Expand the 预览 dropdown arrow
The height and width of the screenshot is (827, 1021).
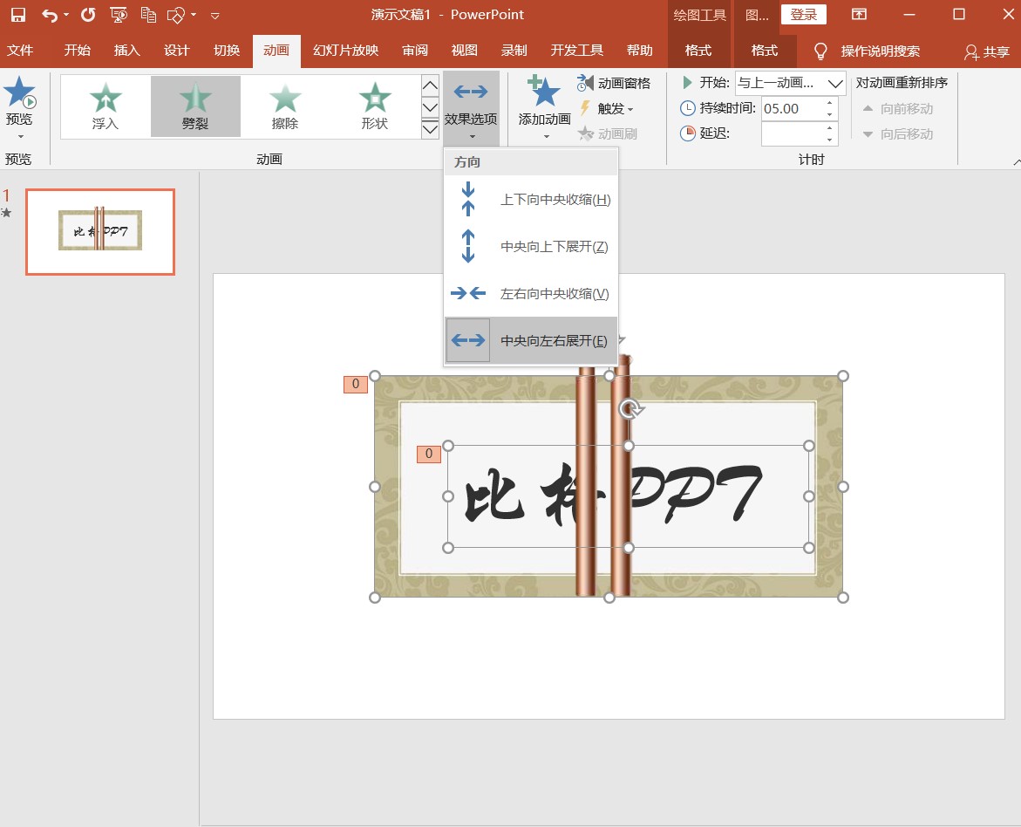(x=20, y=136)
